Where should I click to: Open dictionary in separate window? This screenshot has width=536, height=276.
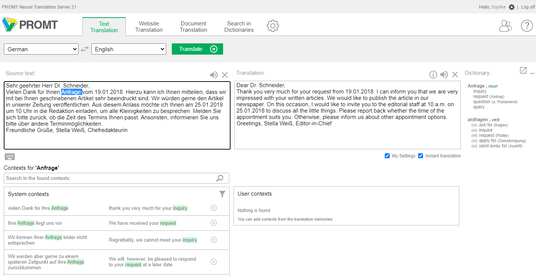coord(523,70)
